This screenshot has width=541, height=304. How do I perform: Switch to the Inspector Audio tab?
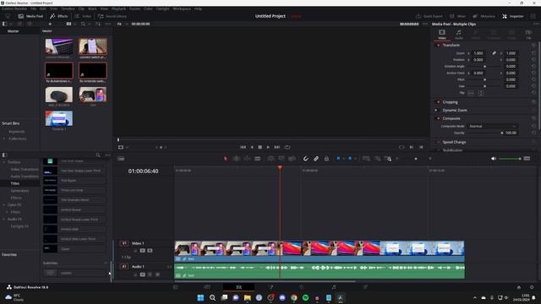(x=459, y=35)
